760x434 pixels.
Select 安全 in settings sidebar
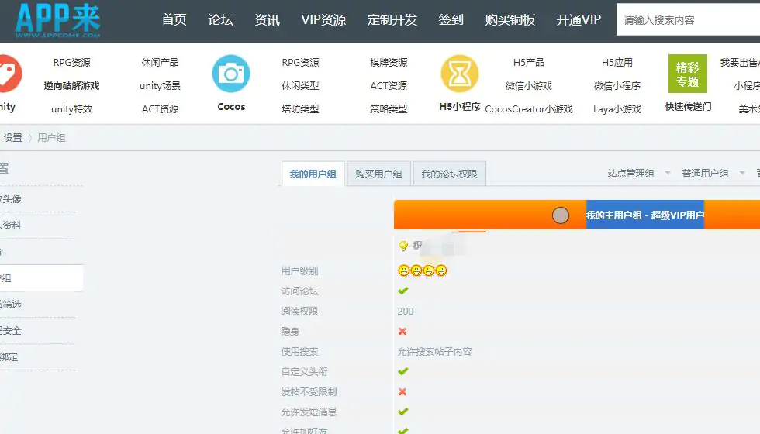(11, 331)
